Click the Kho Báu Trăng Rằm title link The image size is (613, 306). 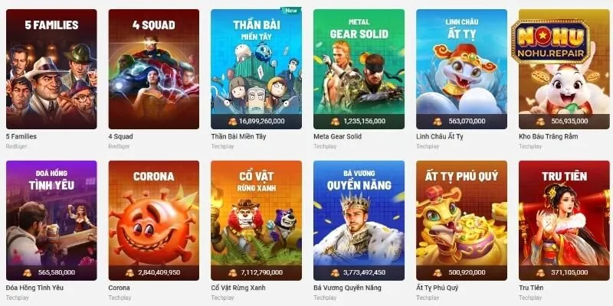[x=548, y=137]
